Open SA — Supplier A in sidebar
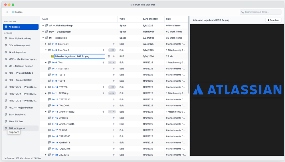Screen dimensions: 285x162 click(21, 115)
